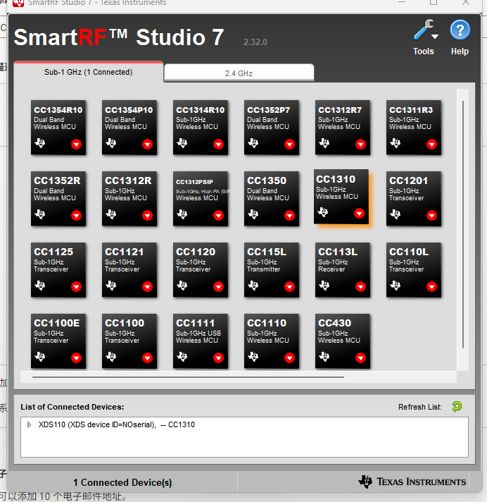Select the CC1312R device tile

click(x=129, y=199)
